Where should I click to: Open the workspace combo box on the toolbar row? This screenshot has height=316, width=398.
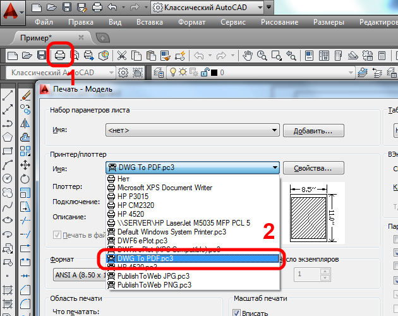(60, 73)
